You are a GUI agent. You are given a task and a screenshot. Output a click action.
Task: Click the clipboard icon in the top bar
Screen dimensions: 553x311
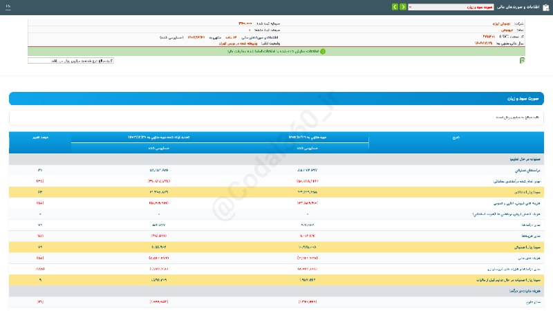pos(546,8)
